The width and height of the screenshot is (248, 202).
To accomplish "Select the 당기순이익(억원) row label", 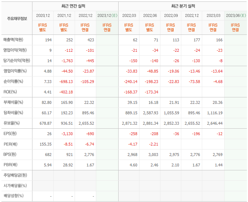I will [17, 60].
